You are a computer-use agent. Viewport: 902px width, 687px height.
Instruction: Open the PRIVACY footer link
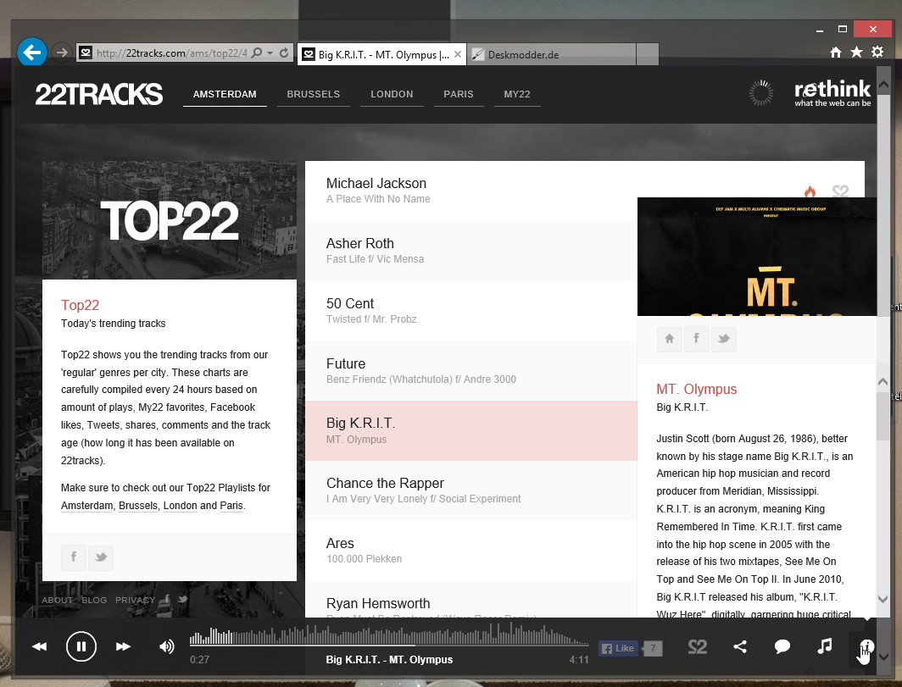coord(135,601)
